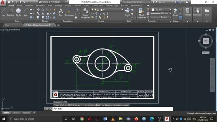This screenshot has width=217, height=122.
Task: Select the Circle tool
Action: tap(18, 12)
